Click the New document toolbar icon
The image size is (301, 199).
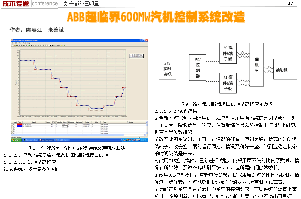pyautogui.click(x=13, y=45)
